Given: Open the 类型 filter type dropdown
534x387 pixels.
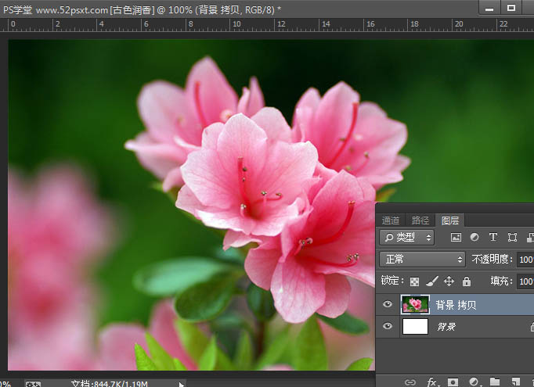Looking at the screenshot, I should (x=406, y=237).
